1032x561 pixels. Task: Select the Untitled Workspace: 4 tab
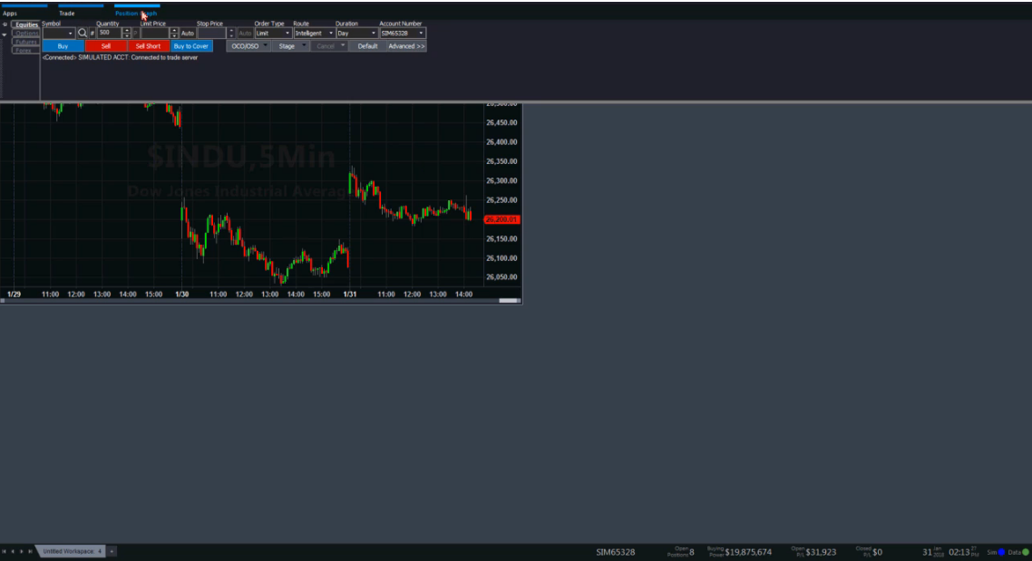[x=72, y=551]
